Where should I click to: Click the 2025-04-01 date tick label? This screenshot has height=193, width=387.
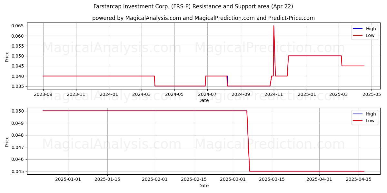[319, 179]
